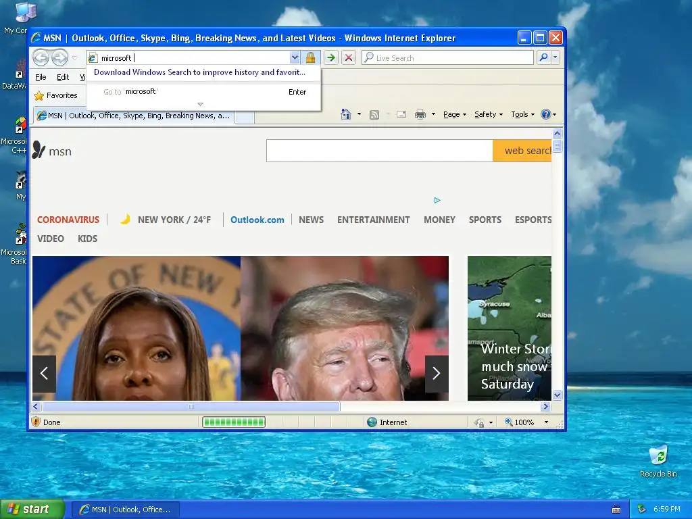The image size is (692, 519).
Task: Open the File menu
Action: (x=41, y=77)
